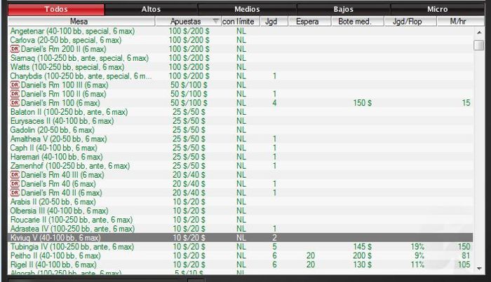Screen dimensions: 491x282
Task: Click Espera value 20 in Rigel II row
Action: coord(310,265)
